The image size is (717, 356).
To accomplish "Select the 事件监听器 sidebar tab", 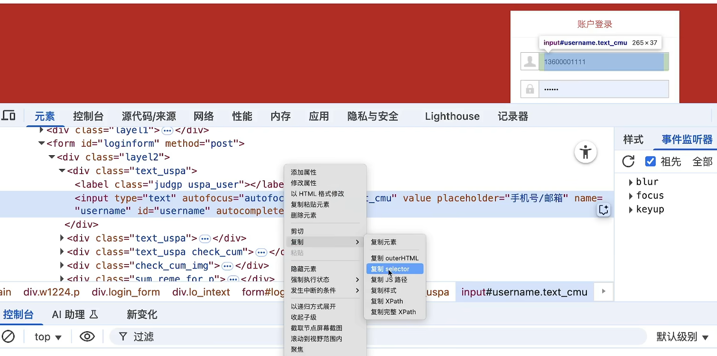I will (687, 140).
